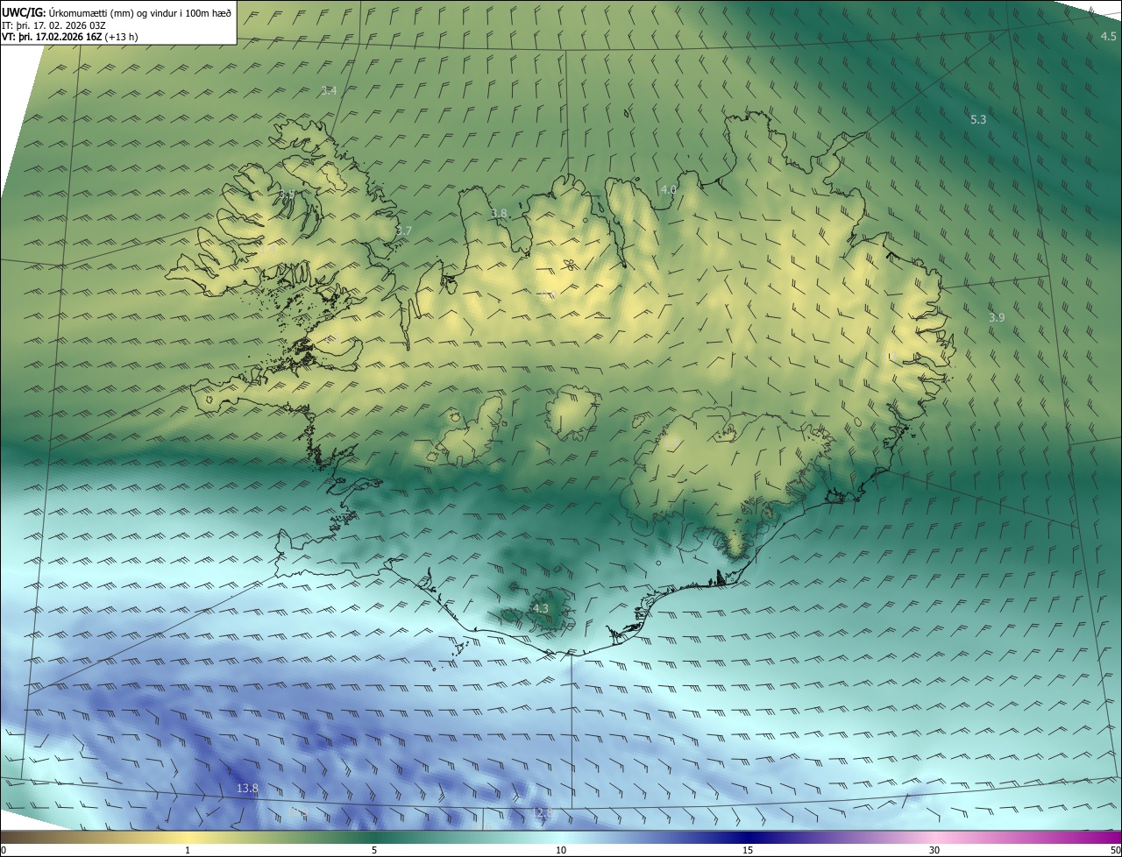
Task: Click the 13.8 value label
Action: point(247,788)
